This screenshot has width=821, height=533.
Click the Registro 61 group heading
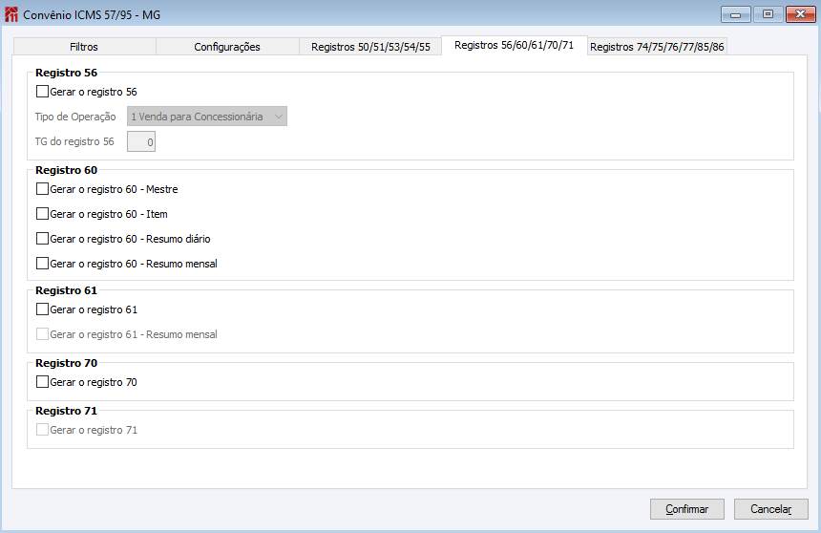point(67,291)
